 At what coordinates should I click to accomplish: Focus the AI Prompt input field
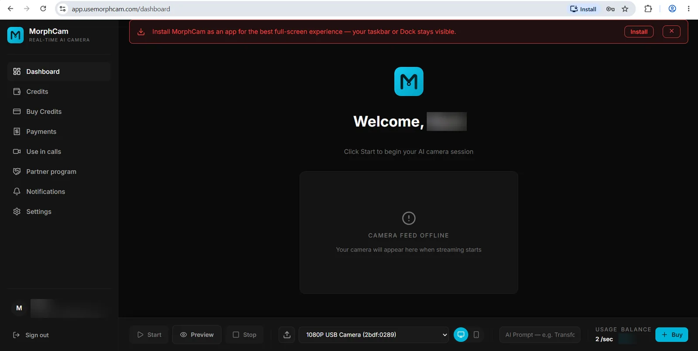pyautogui.click(x=540, y=335)
